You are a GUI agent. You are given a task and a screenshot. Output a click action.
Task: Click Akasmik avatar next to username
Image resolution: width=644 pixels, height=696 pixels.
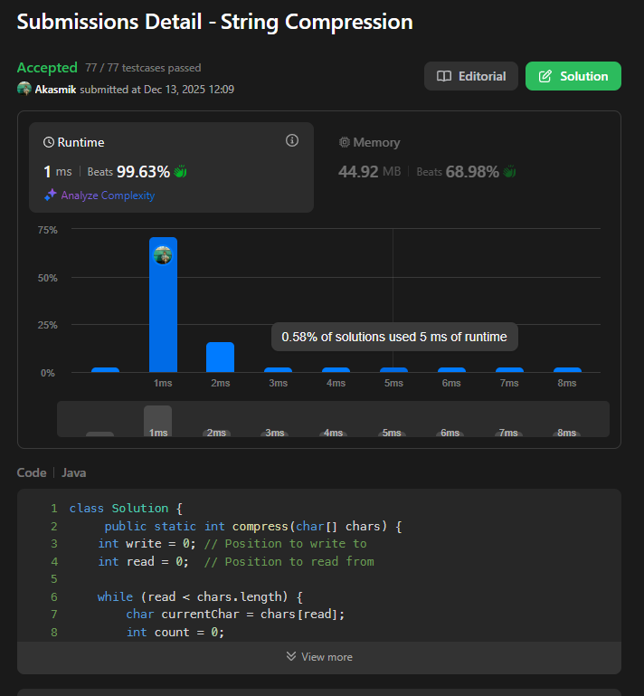pyautogui.click(x=24, y=89)
